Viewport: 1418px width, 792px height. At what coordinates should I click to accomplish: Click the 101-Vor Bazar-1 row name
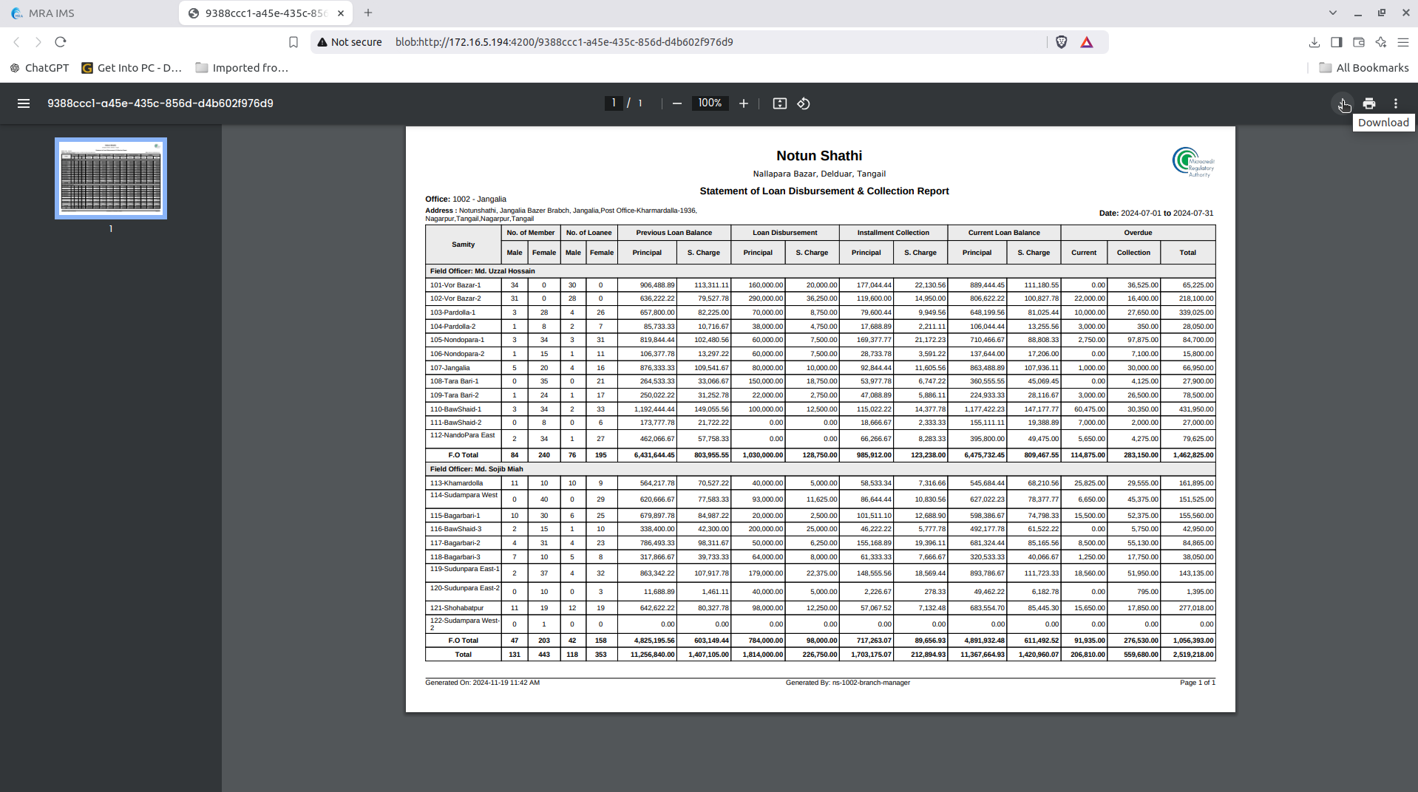click(455, 285)
